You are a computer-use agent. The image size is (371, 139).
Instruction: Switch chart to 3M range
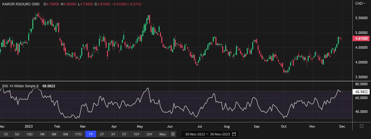coord(54,134)
